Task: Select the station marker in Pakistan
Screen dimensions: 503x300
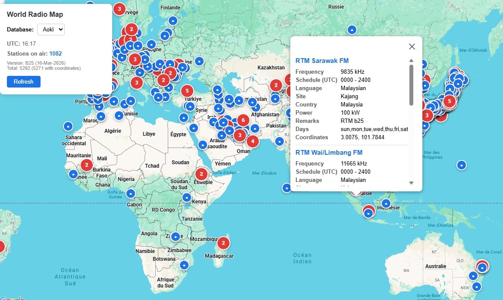Action: point(280,141)
